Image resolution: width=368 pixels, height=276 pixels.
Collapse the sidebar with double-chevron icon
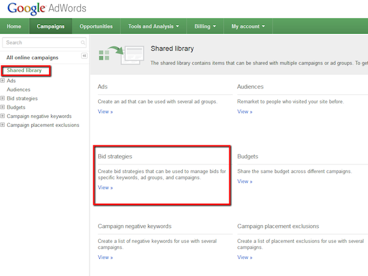(84, 56)
